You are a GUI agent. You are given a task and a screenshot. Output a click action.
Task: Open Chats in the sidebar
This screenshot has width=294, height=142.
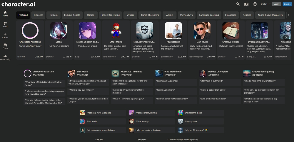[x=5, y=46]
